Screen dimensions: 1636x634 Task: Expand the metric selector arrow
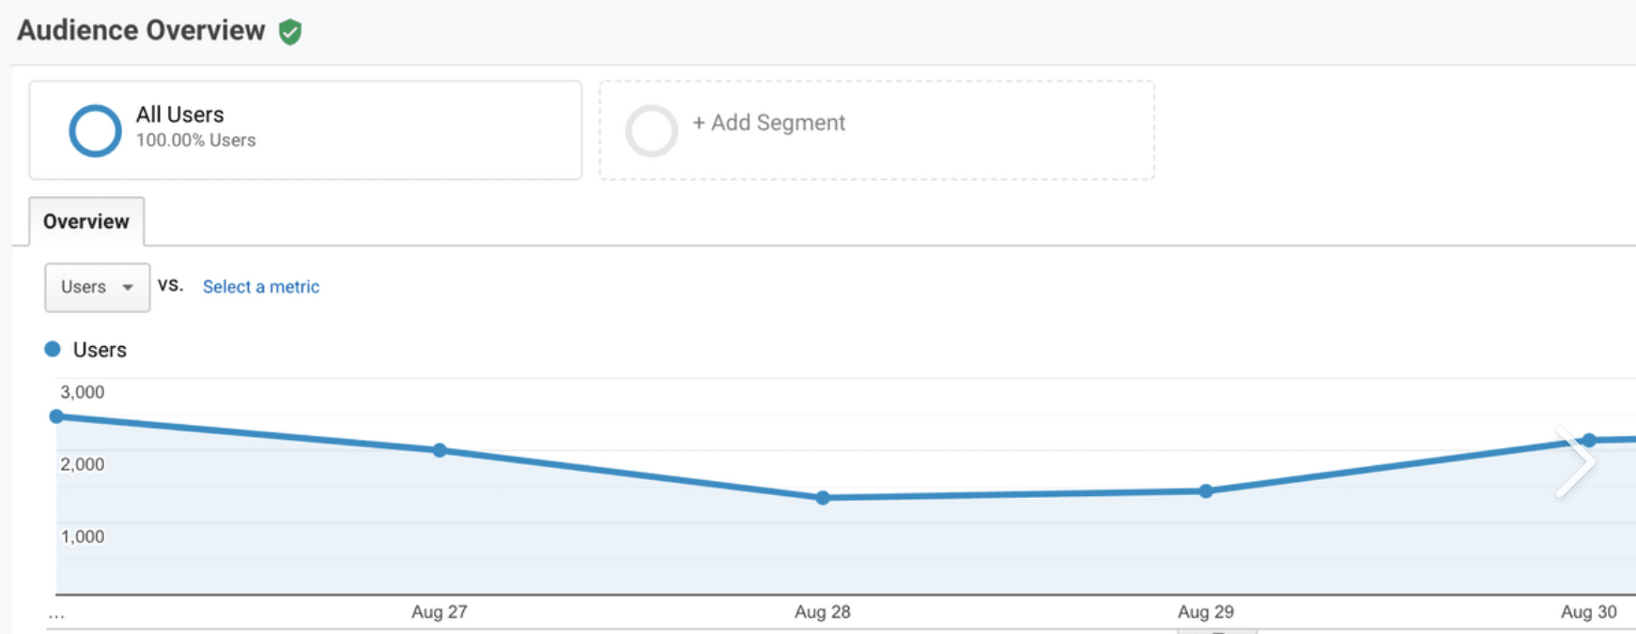point(127,288)
